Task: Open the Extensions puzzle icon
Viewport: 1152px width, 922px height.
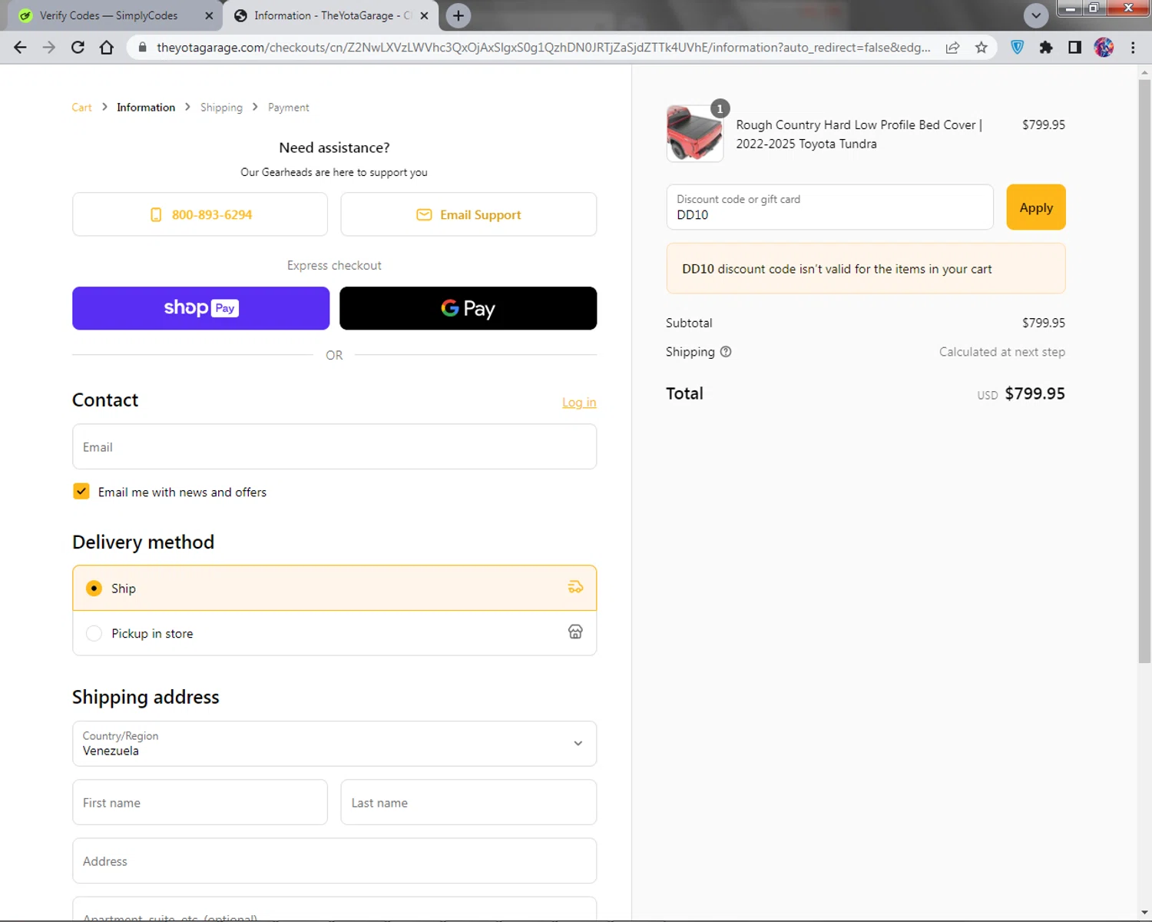Action: 1046,48
